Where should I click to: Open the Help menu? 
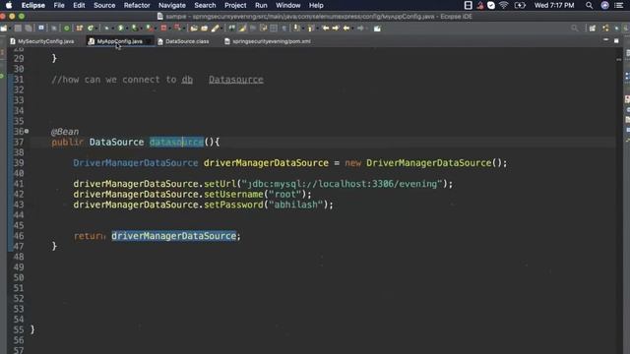(x=316, y=5)
